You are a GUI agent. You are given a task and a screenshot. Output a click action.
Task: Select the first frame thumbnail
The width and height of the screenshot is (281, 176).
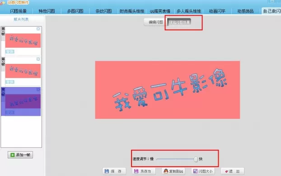pos(23,41)
